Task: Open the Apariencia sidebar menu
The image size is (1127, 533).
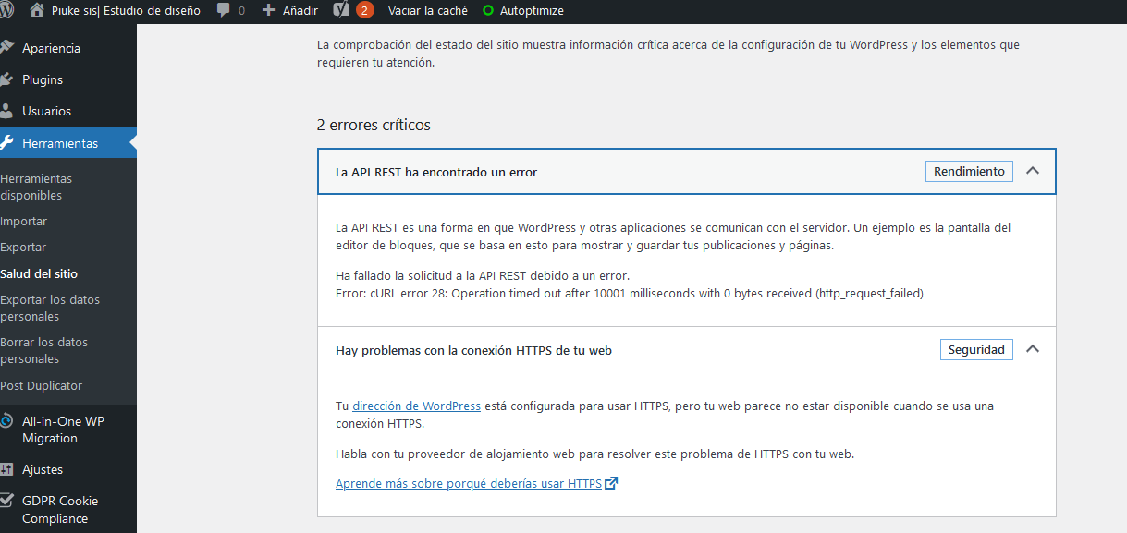Action: pyautogui.click(x=51, y=48)
